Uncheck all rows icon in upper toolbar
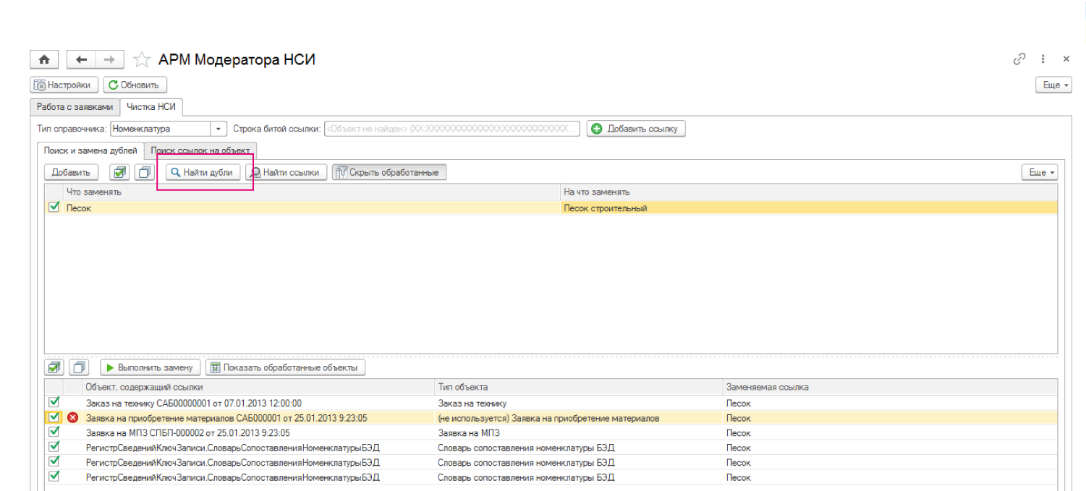 point(145,173)
